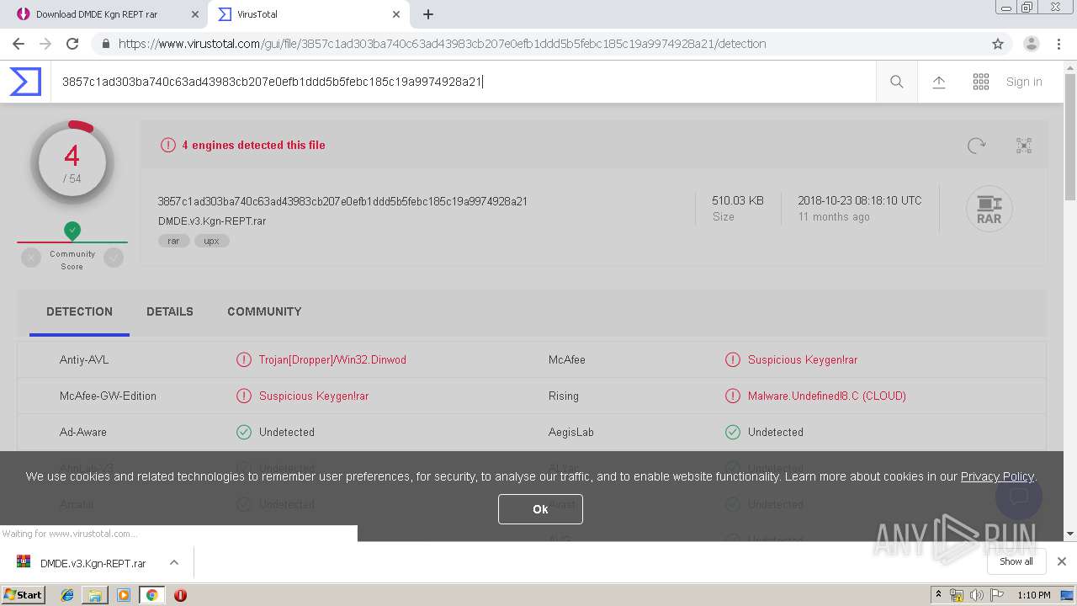Vote negative on community score X
The image size is (1077, 606).
click(x=31, y=258)
